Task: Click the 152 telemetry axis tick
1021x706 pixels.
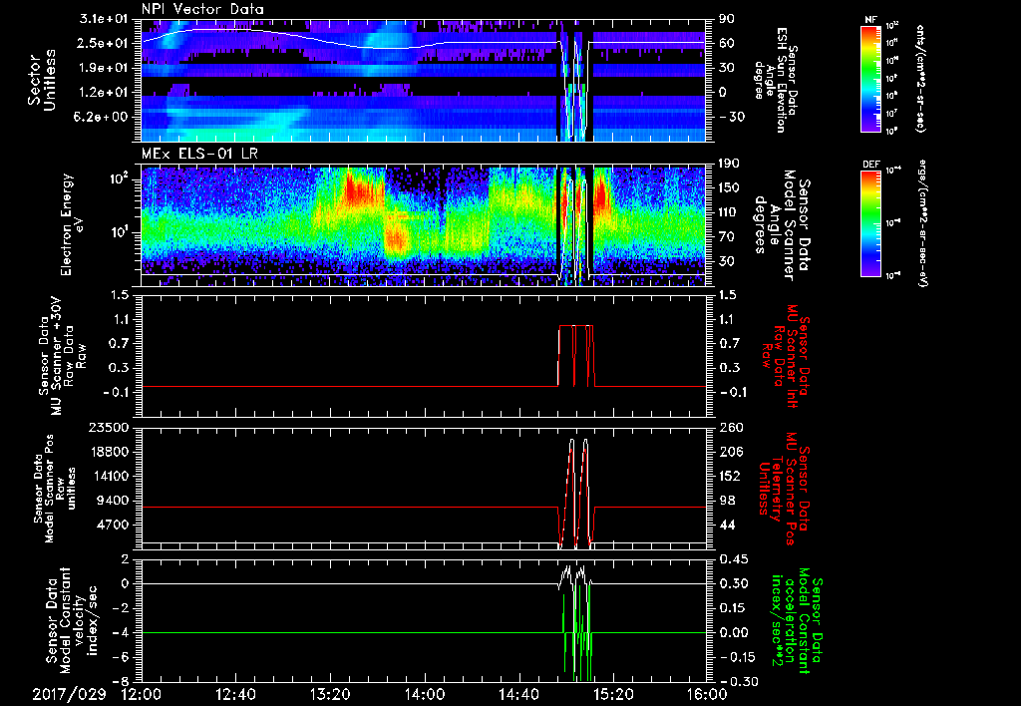Action: (x=731, y=476)
